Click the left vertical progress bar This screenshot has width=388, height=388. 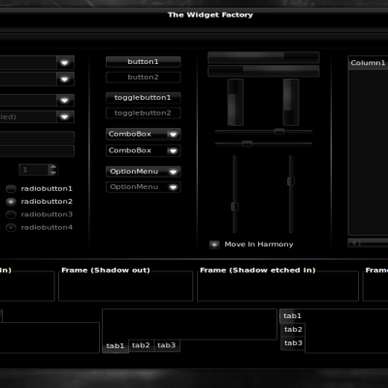click(x=235, y=102)
